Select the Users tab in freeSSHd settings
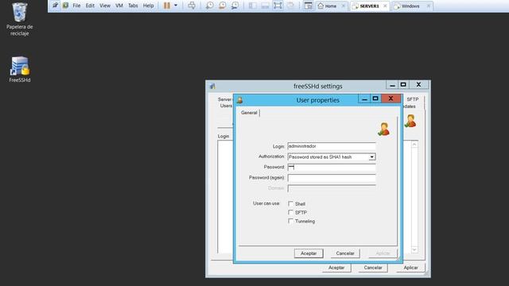The height and width of the screenshot is (286, 509). tap(226, 106)
